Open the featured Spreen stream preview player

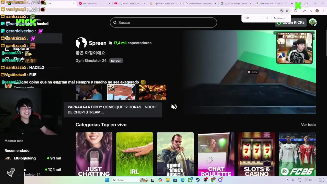[250, 72]
